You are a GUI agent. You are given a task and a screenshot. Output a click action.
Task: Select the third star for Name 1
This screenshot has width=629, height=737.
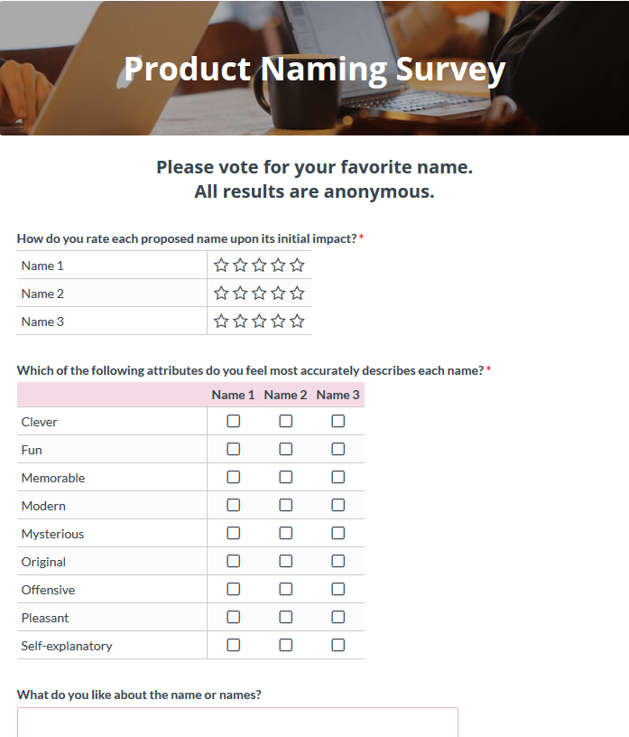[259, 266]
